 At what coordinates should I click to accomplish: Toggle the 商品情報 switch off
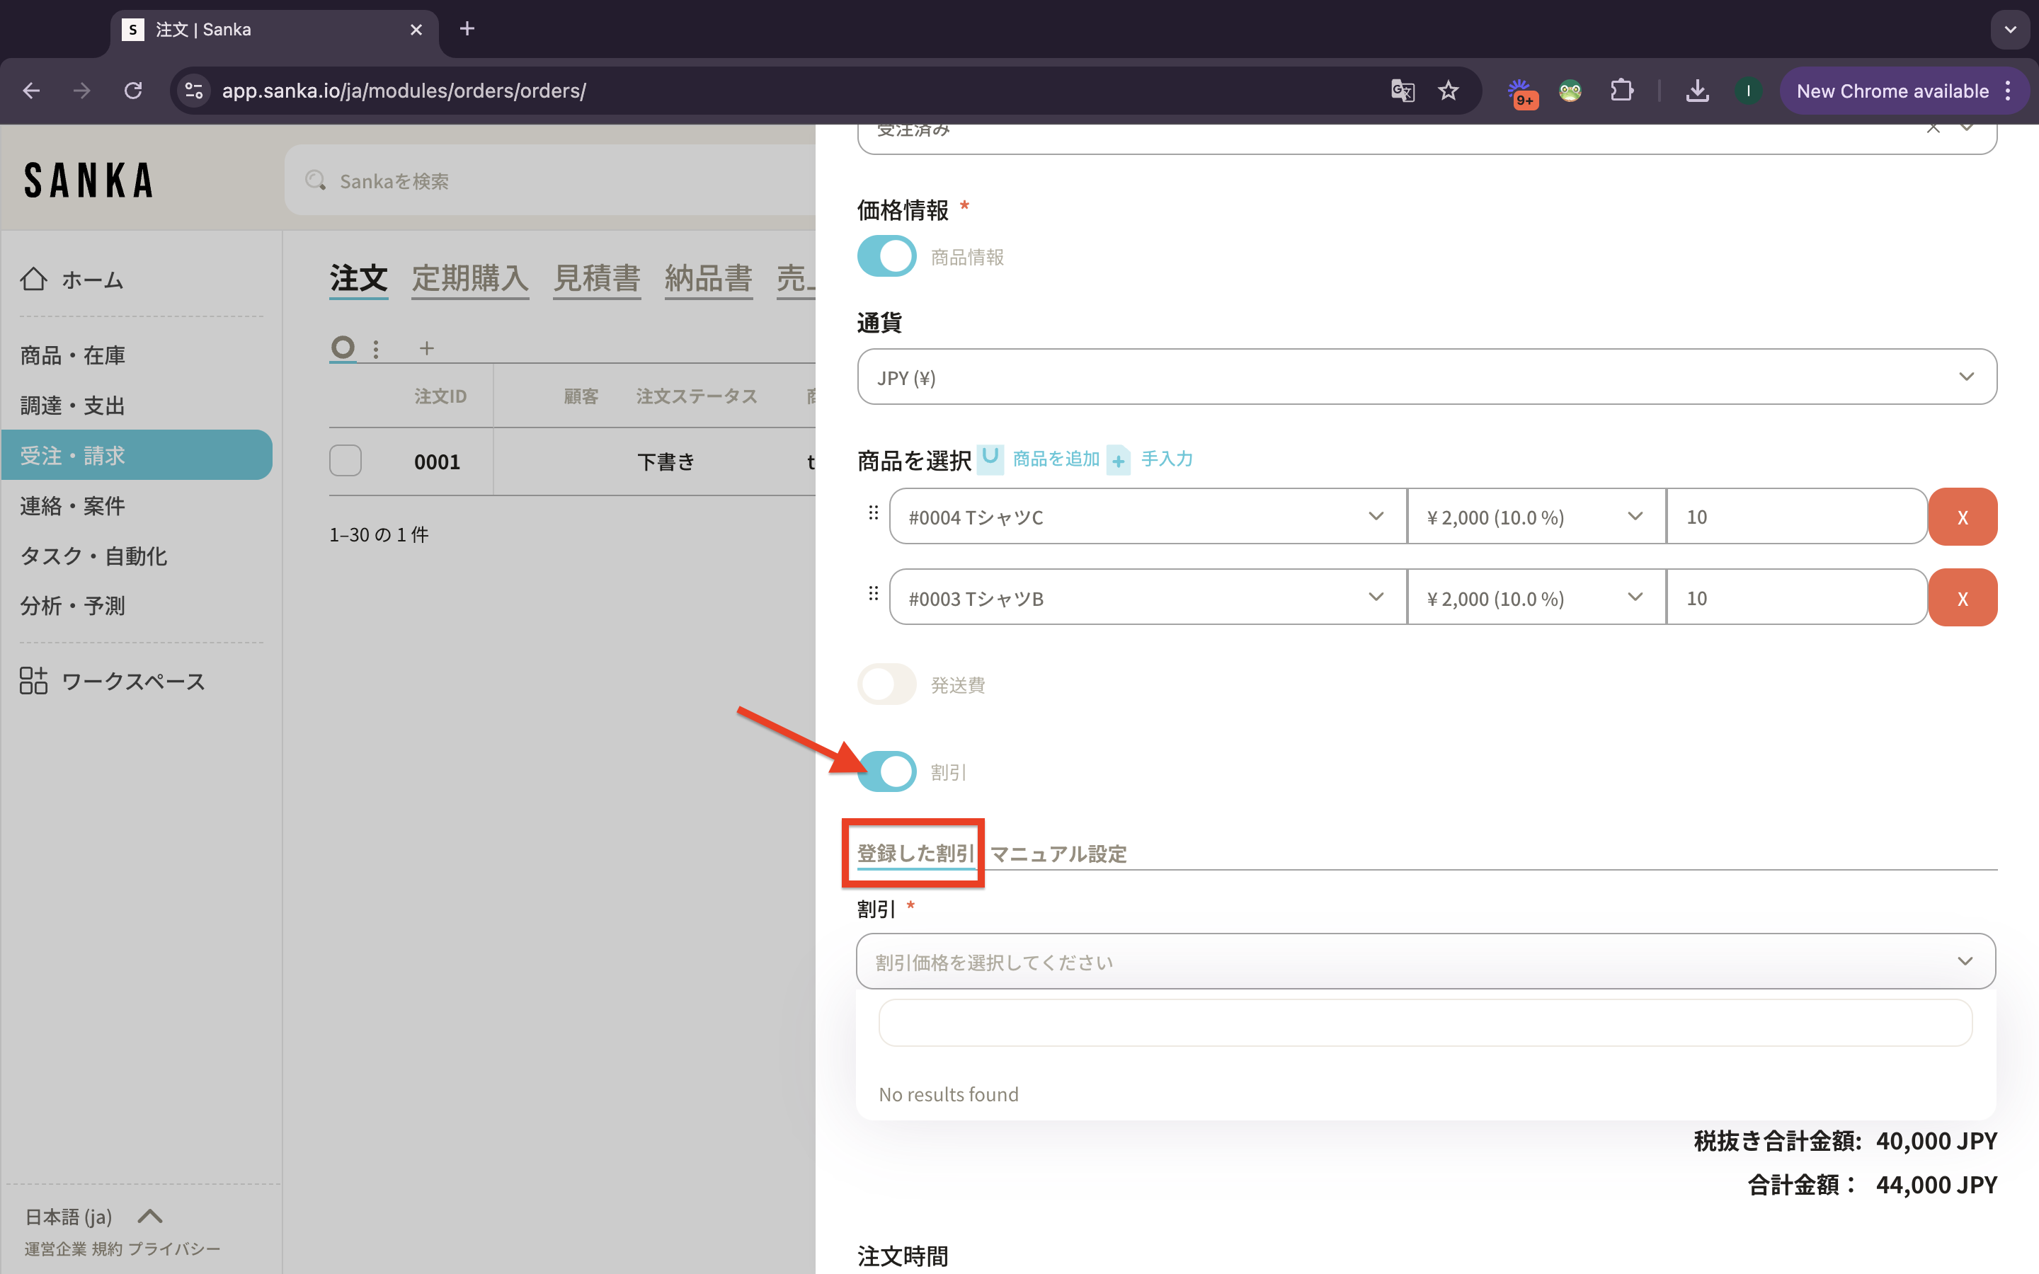point(886,256)
